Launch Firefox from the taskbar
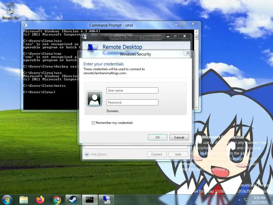 coord(40,200)
